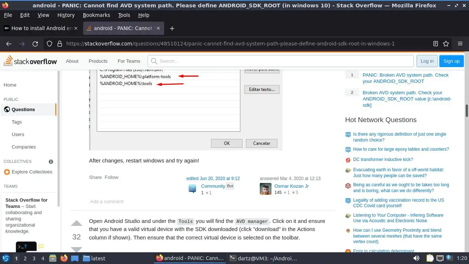
Task: Show site security padlock info
Action: 60,44
